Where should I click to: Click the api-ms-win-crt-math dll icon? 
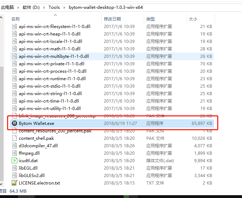(x=15, y=49)
